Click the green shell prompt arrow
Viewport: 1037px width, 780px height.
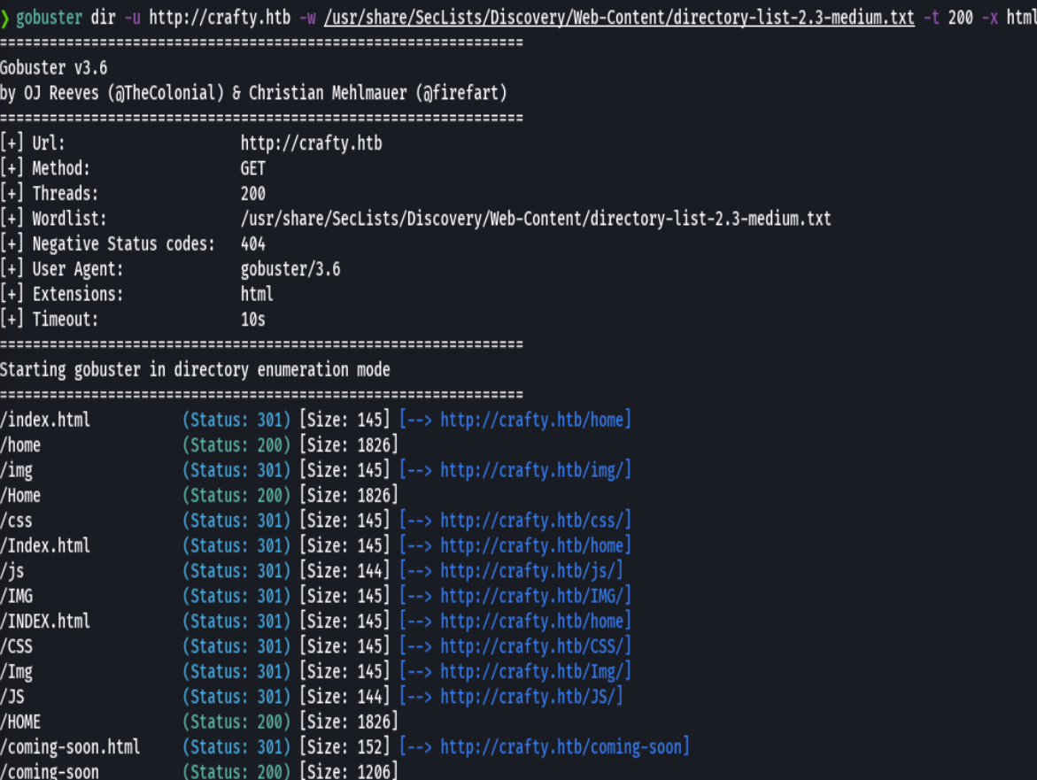tap(7, 17)
